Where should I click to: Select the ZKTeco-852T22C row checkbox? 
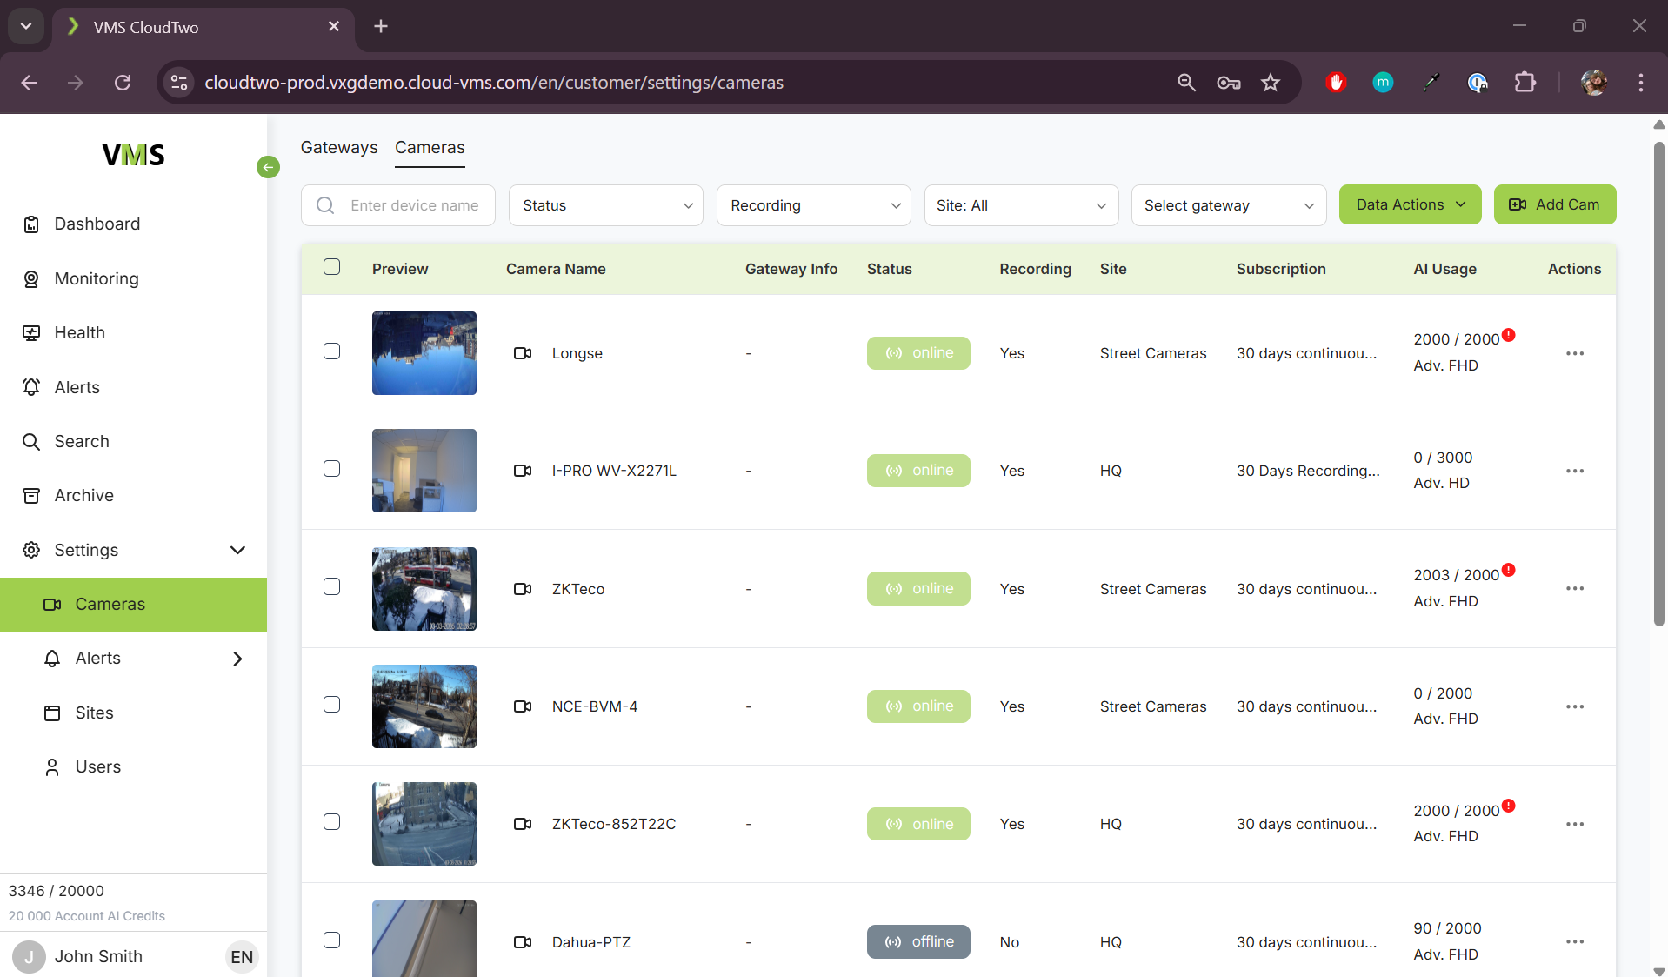[331, 822]
